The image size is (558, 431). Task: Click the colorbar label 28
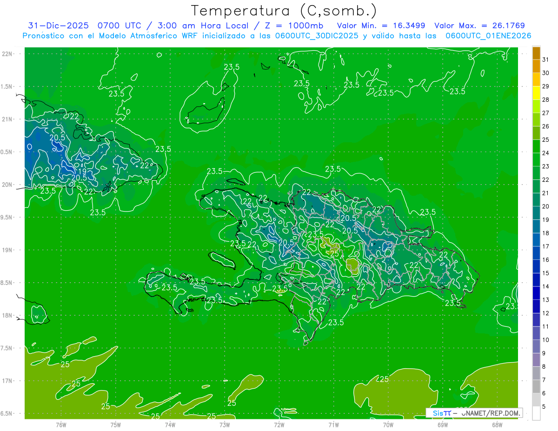tap(546, 99)
